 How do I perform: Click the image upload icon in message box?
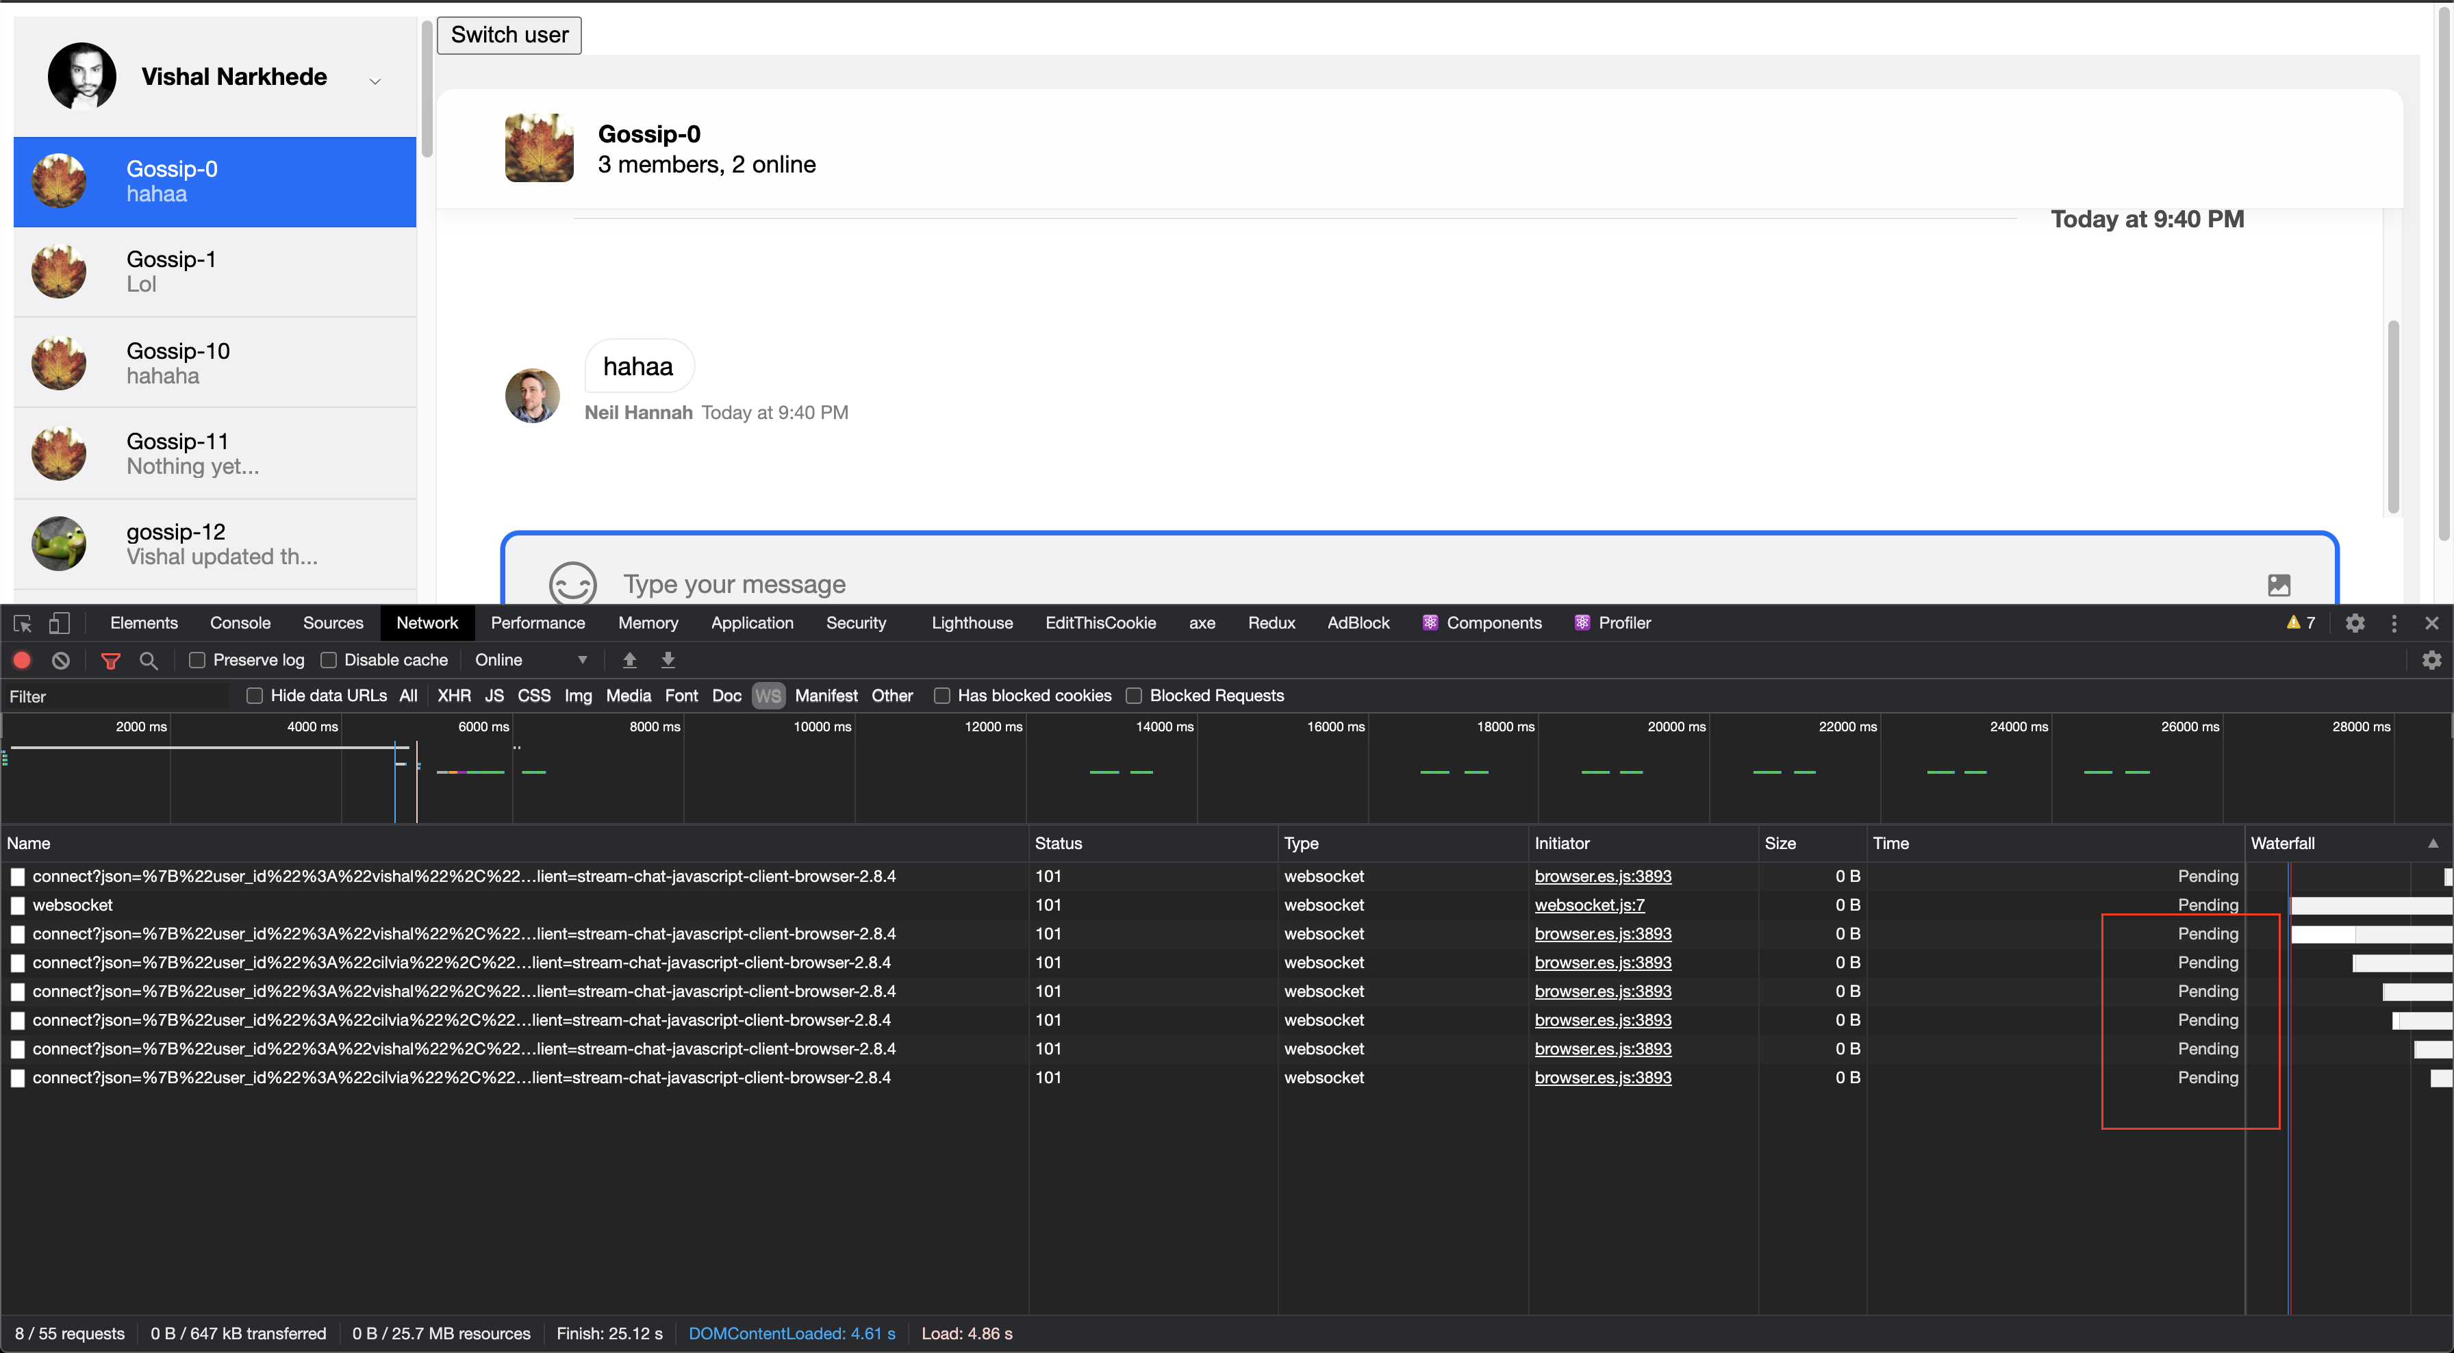tap(2279, 584)
